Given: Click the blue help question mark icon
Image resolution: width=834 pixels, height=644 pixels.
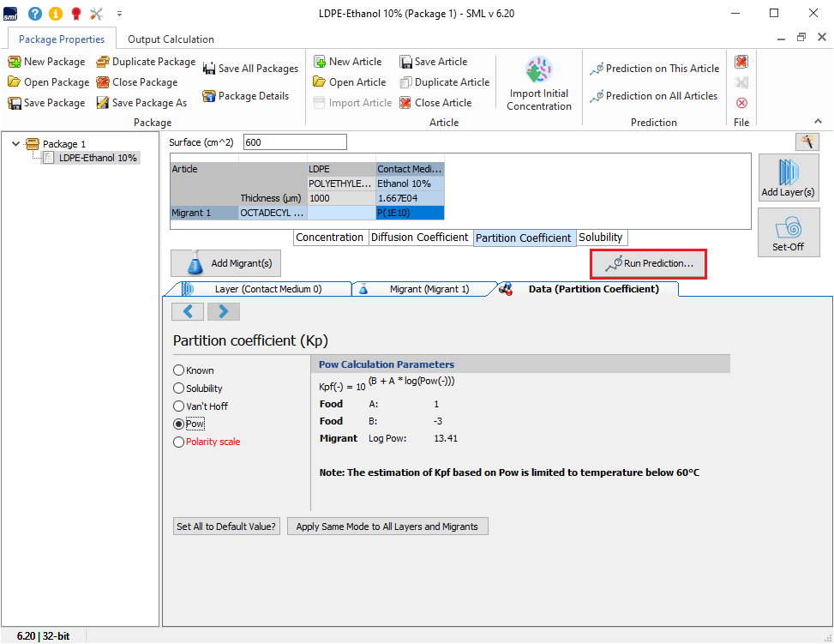Looking at the screenshot, I should tap(35, 14).
